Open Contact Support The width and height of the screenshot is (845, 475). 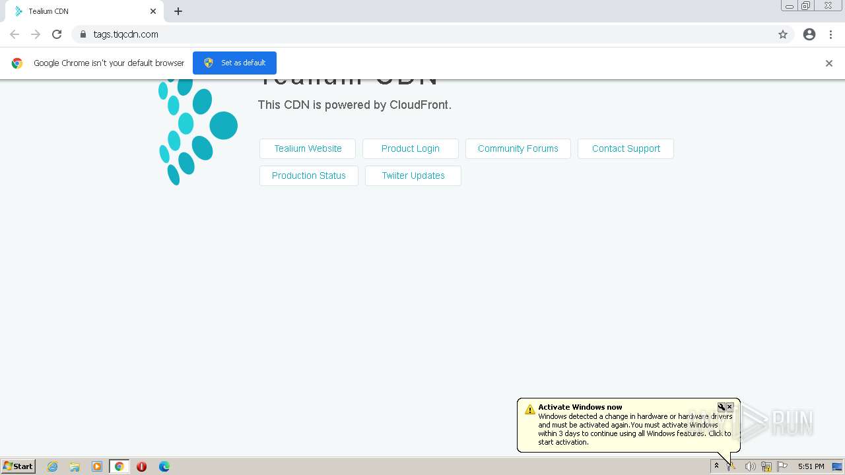[626, 148]
